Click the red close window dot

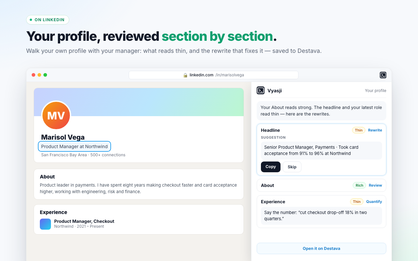tap(33, 75)
